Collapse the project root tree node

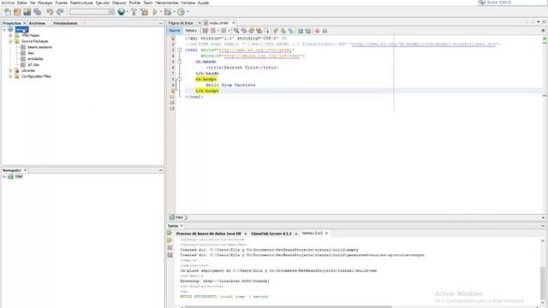4,30
